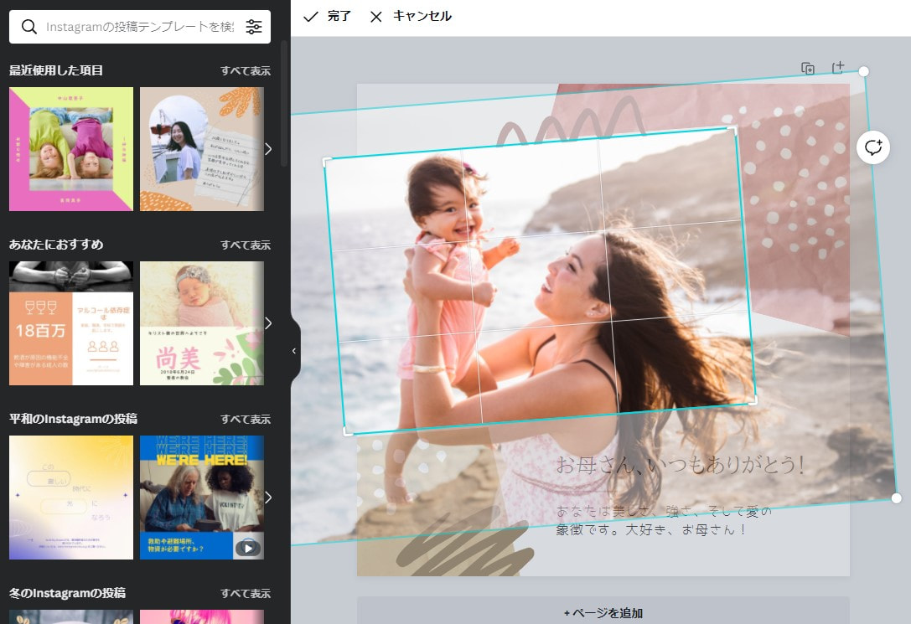Select the 18百万 orange infographic template
The width and height of the screenshot is (911, 624).
pos(71,323)
